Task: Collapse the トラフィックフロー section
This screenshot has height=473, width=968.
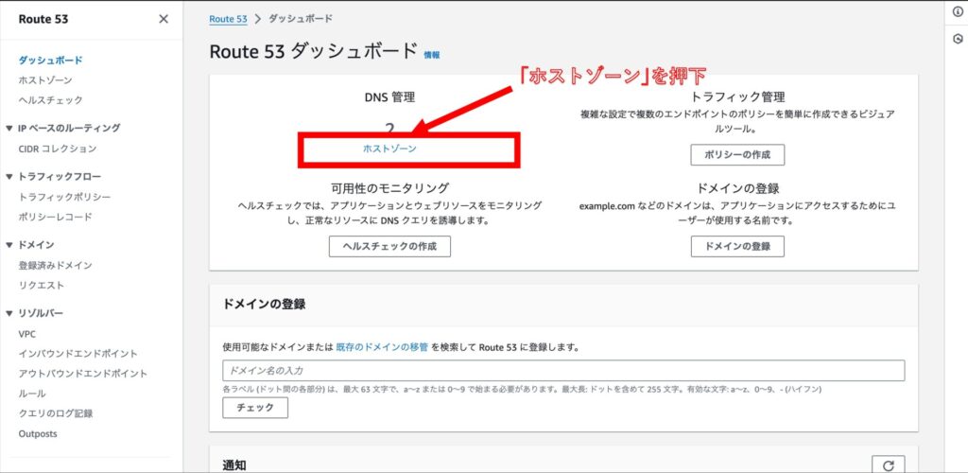Action: [9, 177]
